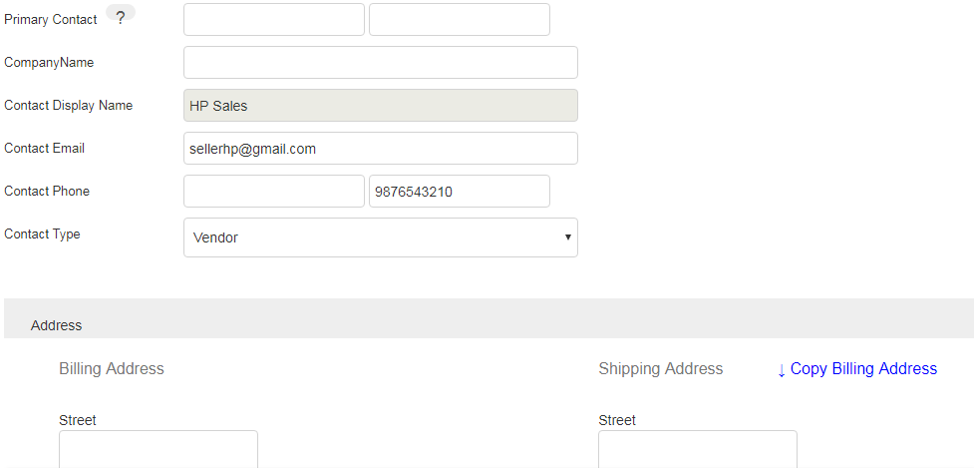Open the Contact Type dropdown set to Vendor
974x468 pixels.
pos(380,237)
